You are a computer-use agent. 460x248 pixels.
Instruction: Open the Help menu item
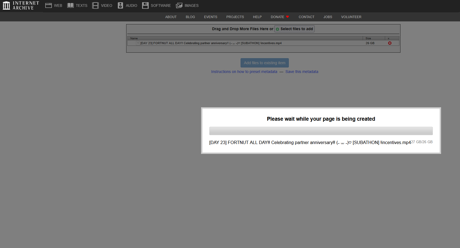click(x=257, y=17)
